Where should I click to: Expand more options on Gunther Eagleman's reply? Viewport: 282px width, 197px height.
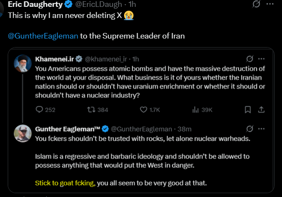click(x=261, y=129)
